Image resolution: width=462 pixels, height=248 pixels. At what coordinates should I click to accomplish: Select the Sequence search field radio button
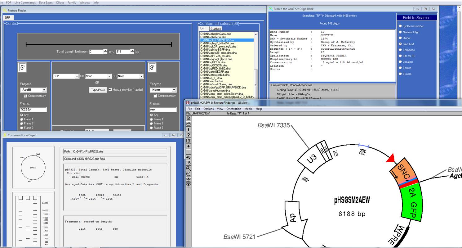click(x=400, y=50)
